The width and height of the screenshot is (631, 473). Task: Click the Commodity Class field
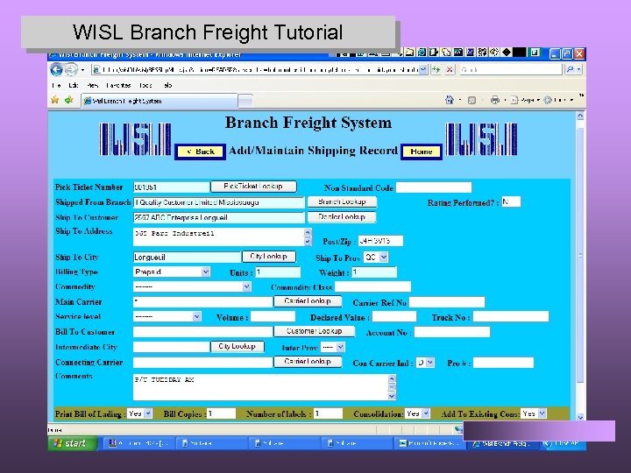tap(372, 286)
